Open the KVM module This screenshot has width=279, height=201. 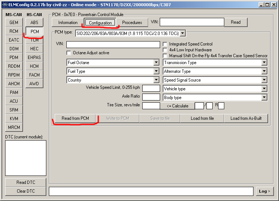[14, 119]
